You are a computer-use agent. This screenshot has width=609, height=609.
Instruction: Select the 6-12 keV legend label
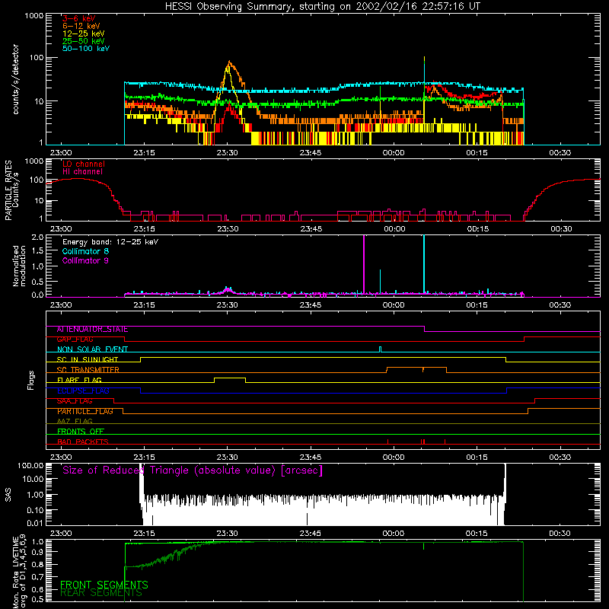pos(81,26)
